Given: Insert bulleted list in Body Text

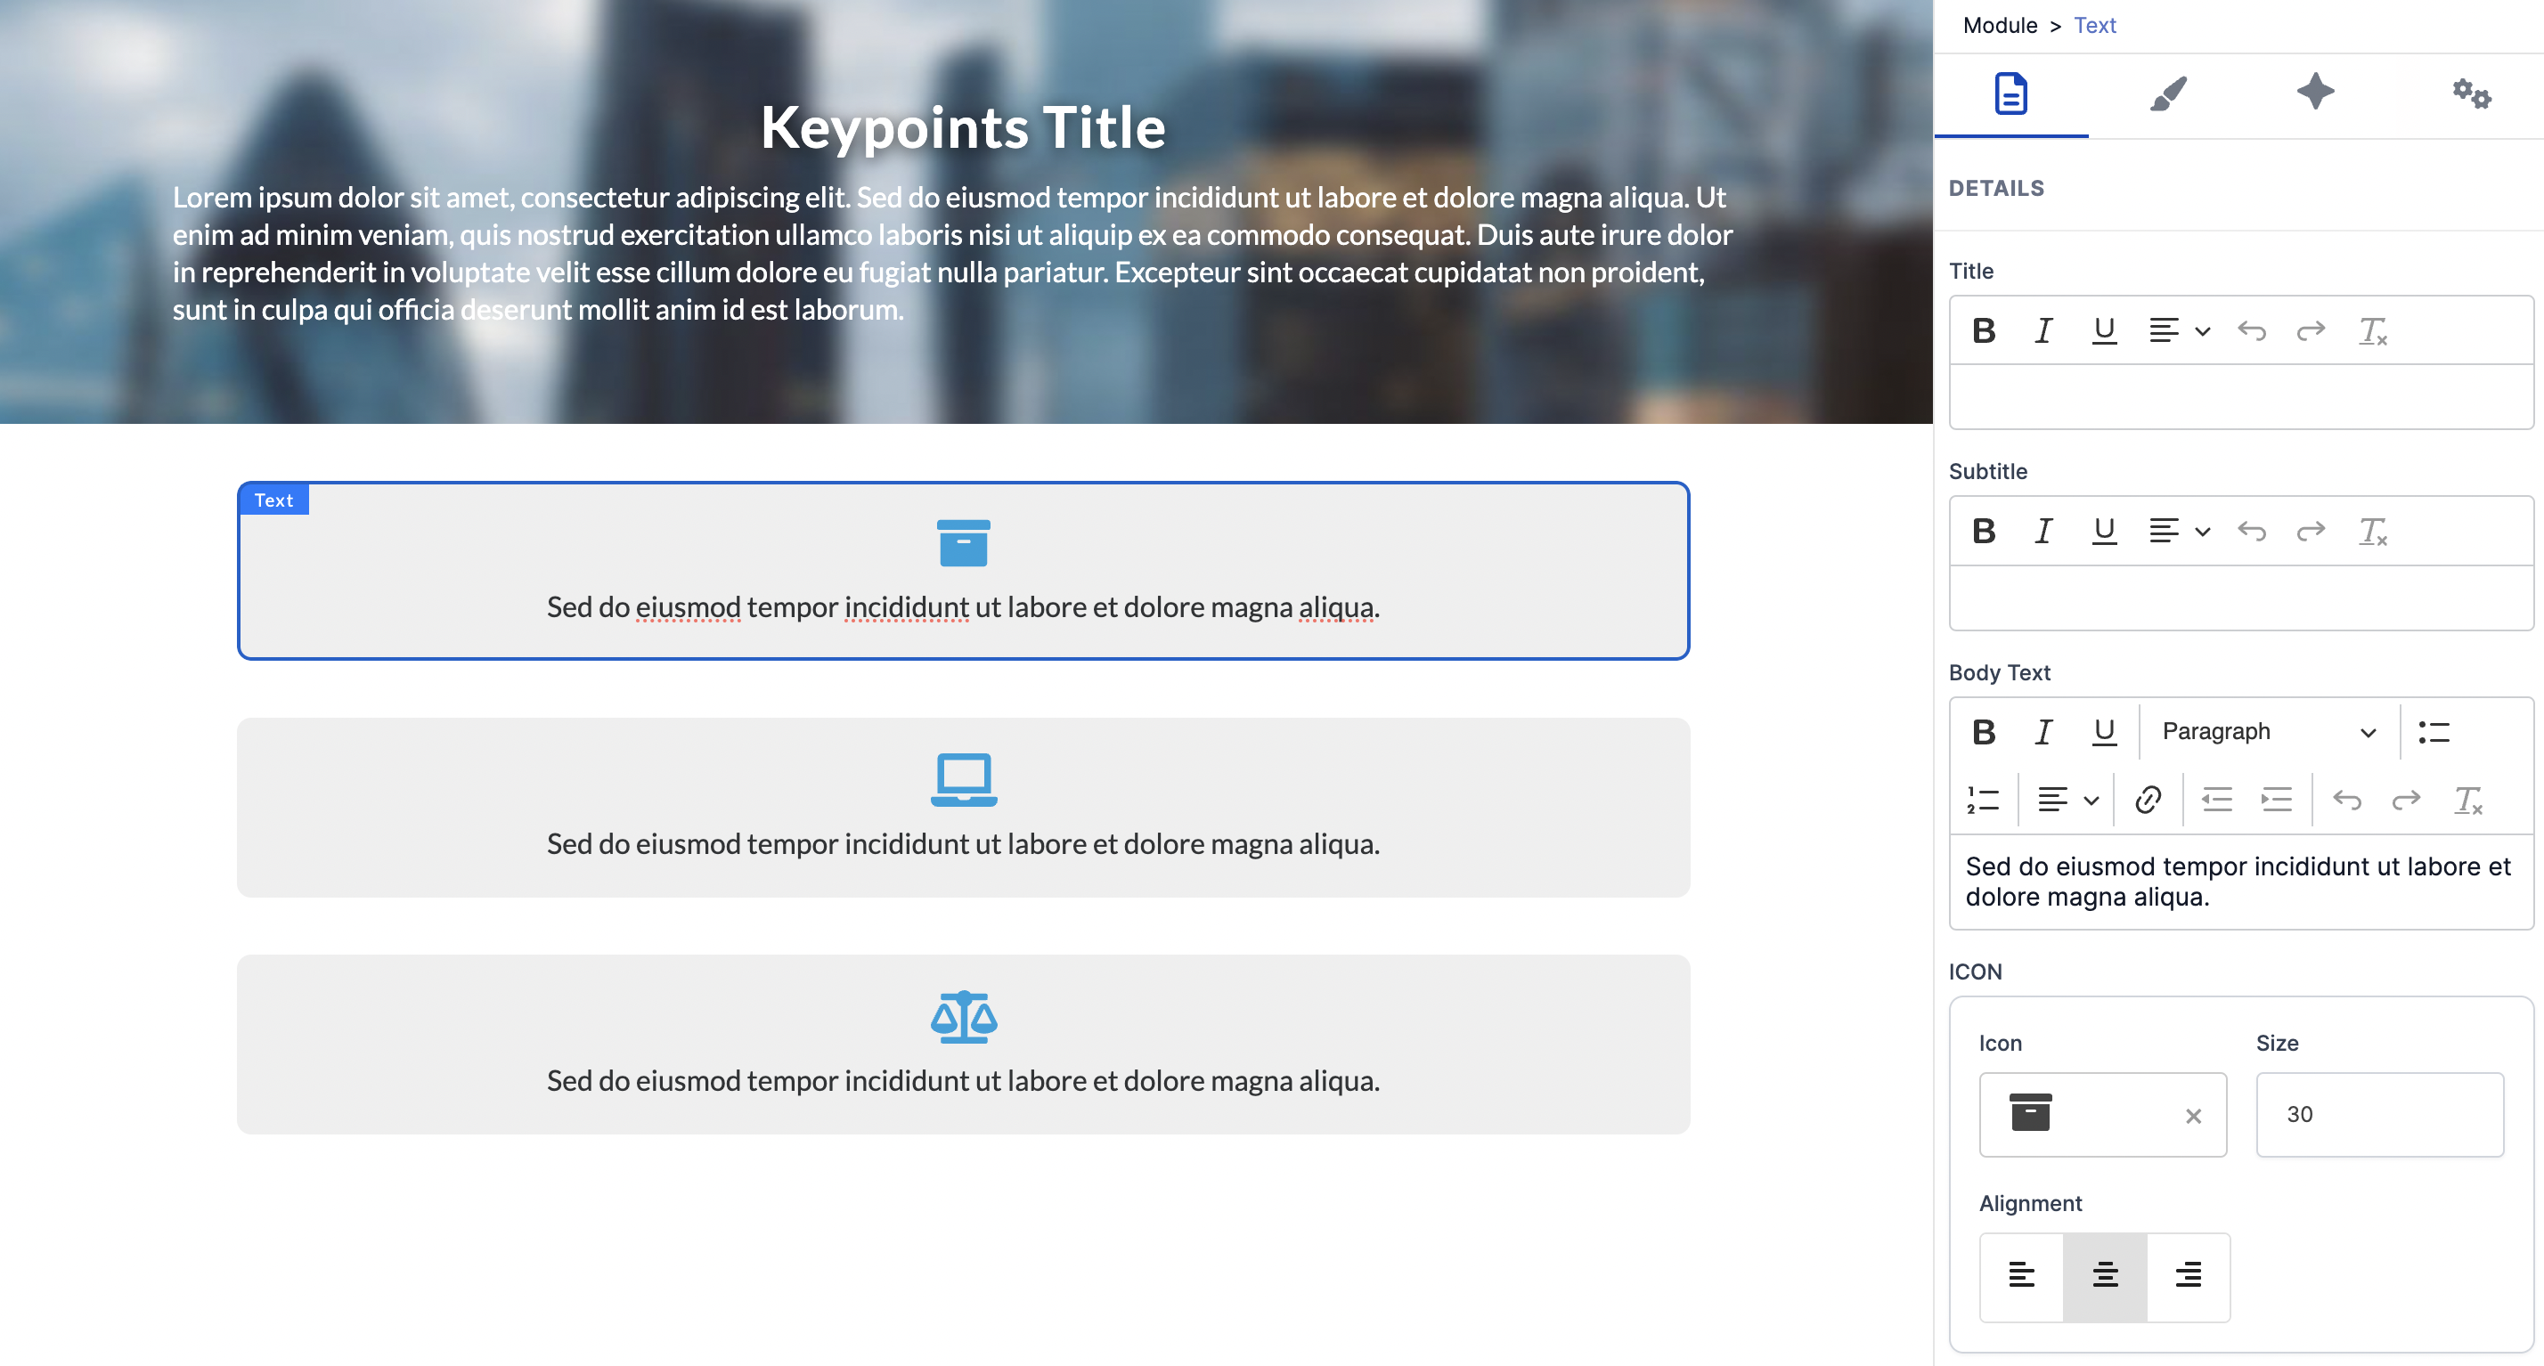Looking at the screenshot, I should pos(2434,732).
